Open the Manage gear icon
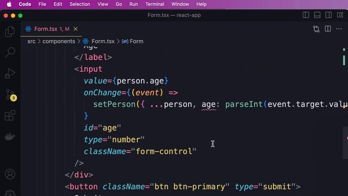 (10, 193)
